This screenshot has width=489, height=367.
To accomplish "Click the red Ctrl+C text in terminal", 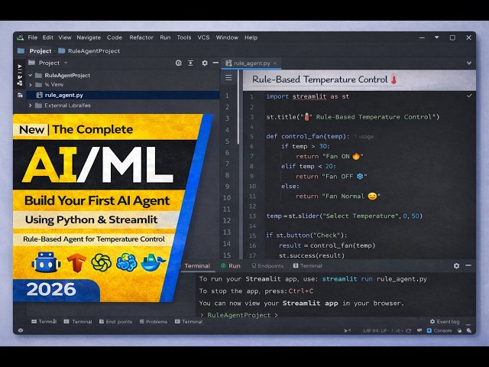I will click(x=300, y=291).
